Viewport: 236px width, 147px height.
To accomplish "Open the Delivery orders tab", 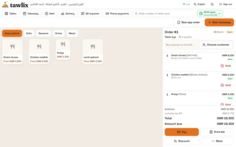I will click(68, 14).
